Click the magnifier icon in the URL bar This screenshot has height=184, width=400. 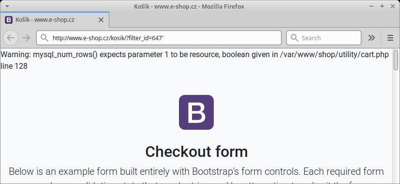(x=44, y=38)
